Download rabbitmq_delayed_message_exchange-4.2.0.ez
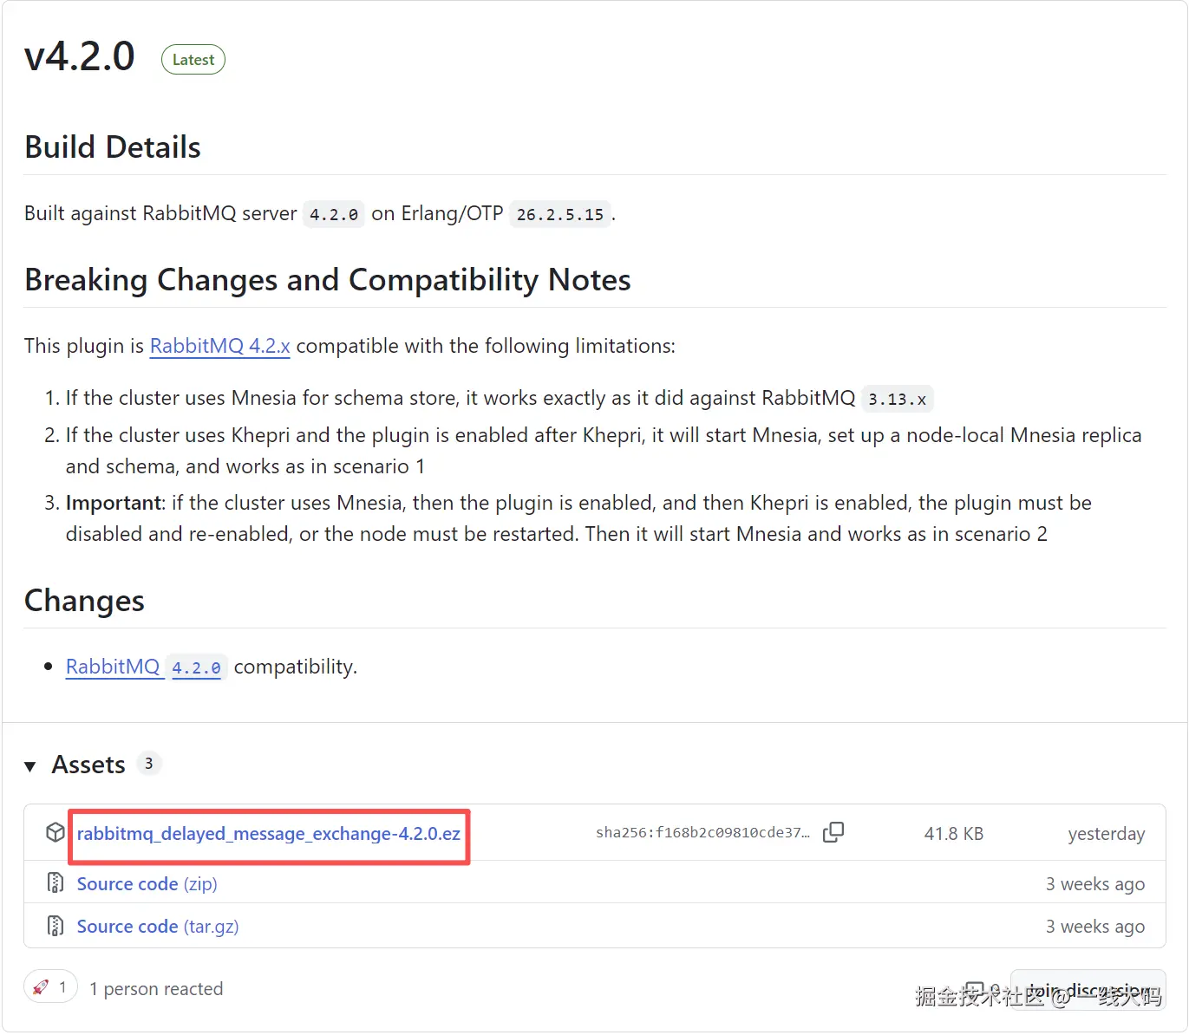Viewport: 1189px width, 1035px height. coord(268,834)
